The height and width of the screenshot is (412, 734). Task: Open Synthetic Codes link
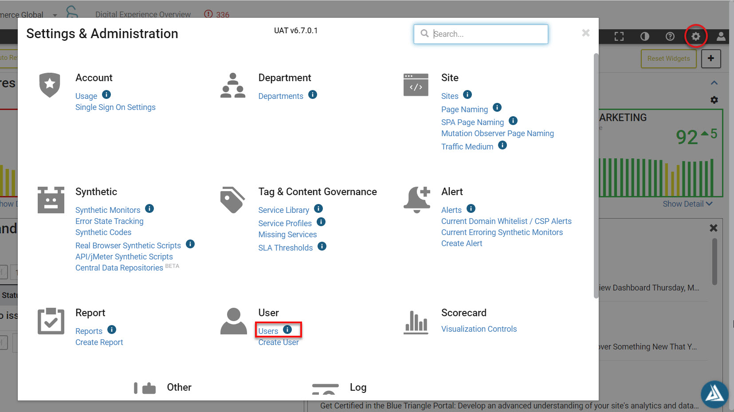(103, 232)
